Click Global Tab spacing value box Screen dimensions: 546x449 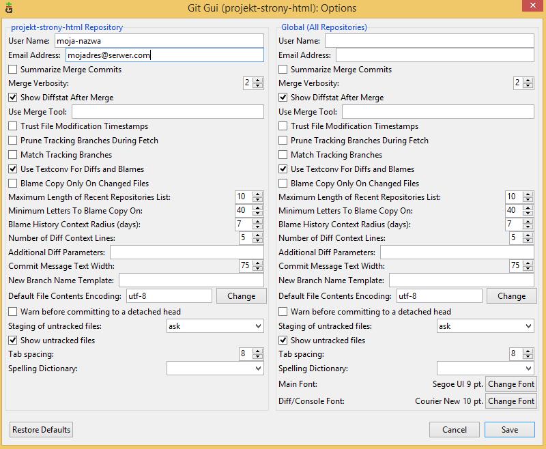516,353
